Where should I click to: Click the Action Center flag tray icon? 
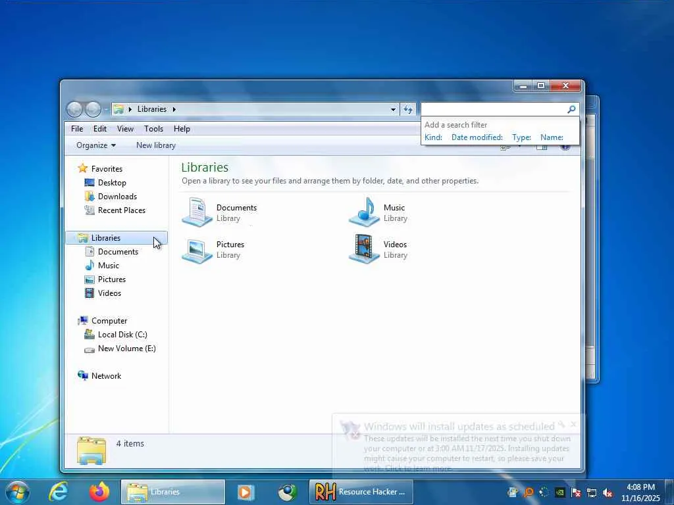pyautogui.click(x=576, y=493)
